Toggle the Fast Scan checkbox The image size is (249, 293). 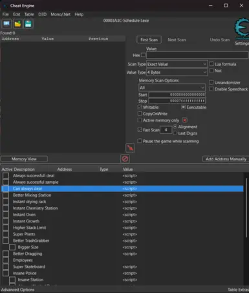pos(140,129)
